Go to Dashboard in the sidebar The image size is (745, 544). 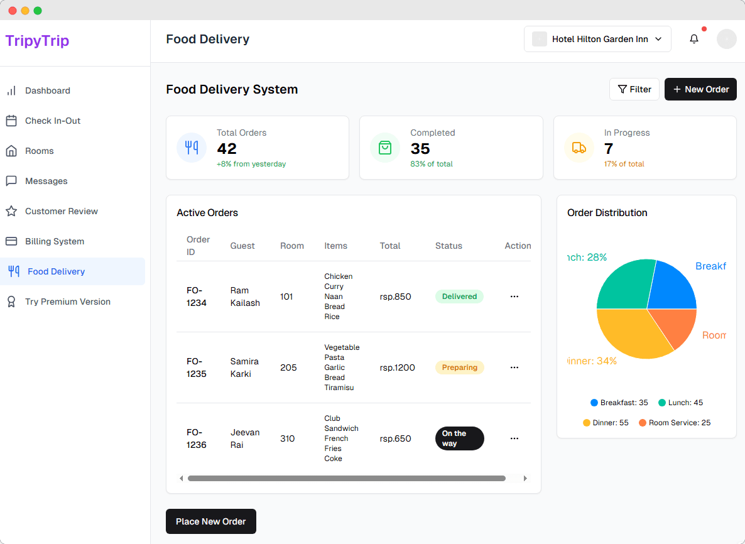[x=48, y=90]
